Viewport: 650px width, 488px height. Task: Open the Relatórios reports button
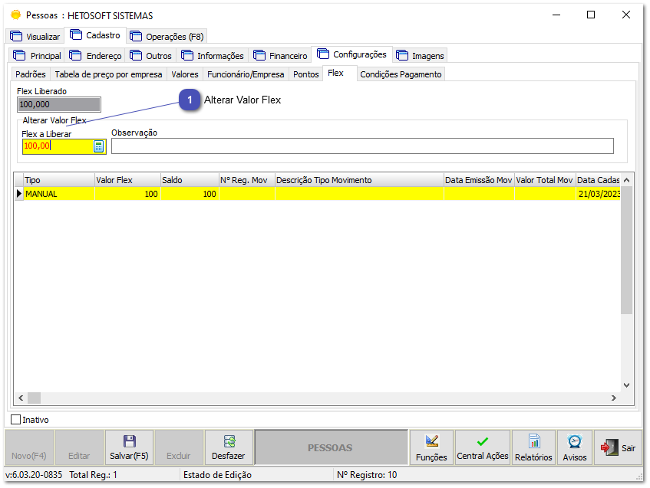click(x=533, y=447)
